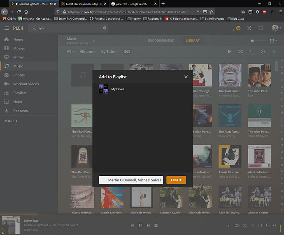Open the Firefox application menu

pos(281,12)
